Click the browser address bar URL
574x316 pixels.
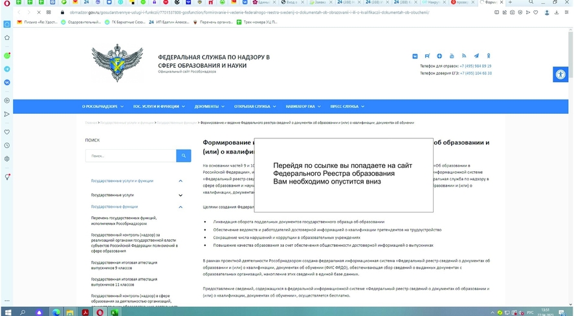[249, 12]
